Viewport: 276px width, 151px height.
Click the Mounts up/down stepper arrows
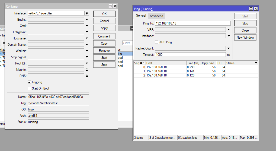(x=87, y=70)
